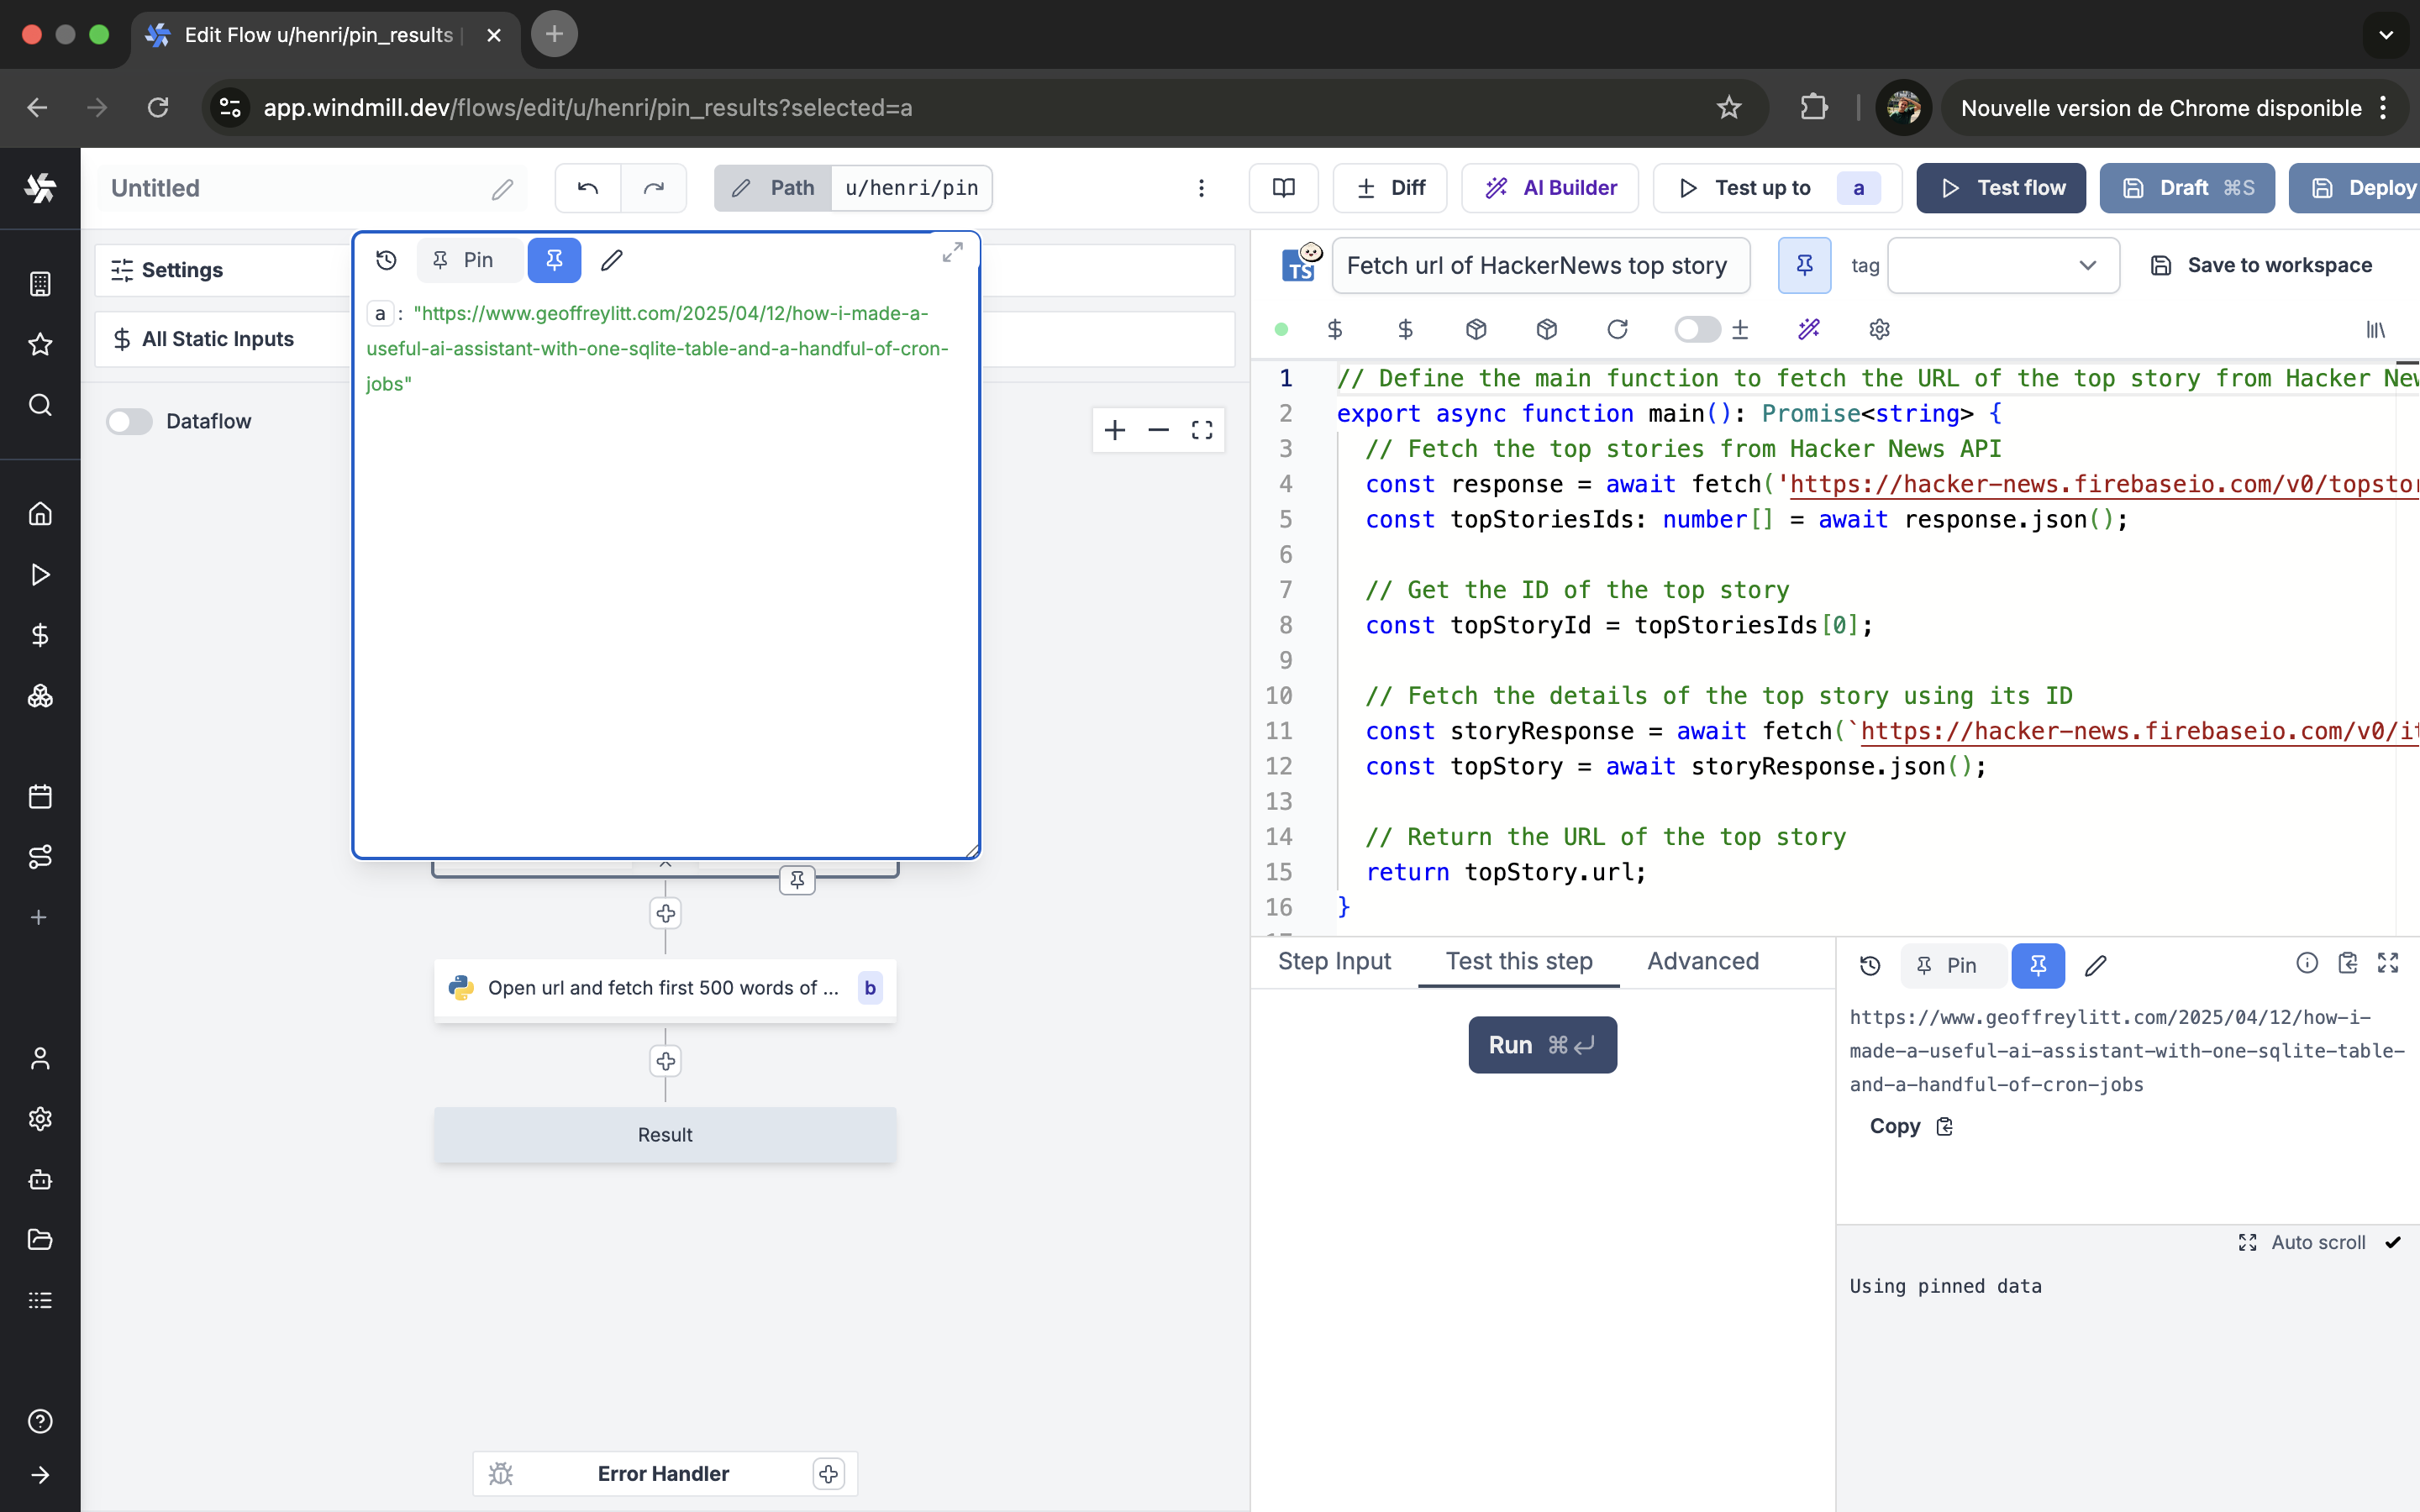2420x1512 pixels.
Task: Switch to the Advanced tab
Action: coord(1702,961)
